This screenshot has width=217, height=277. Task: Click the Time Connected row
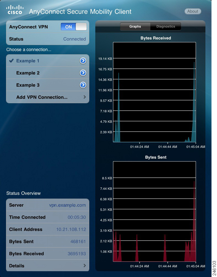(47, 217)
